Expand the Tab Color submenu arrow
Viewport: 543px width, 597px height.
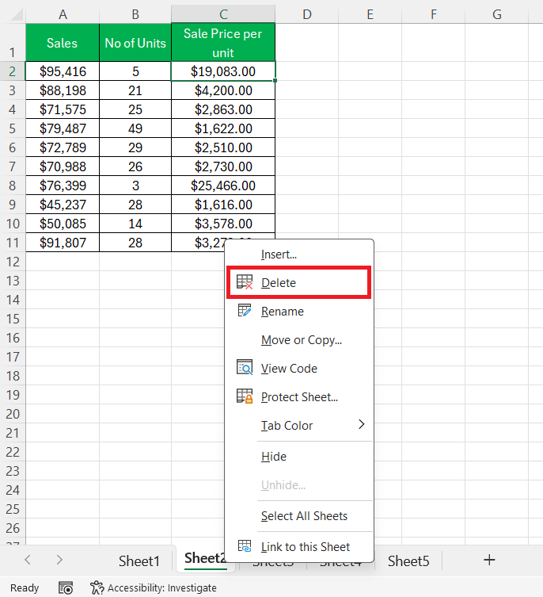[361, 424]
